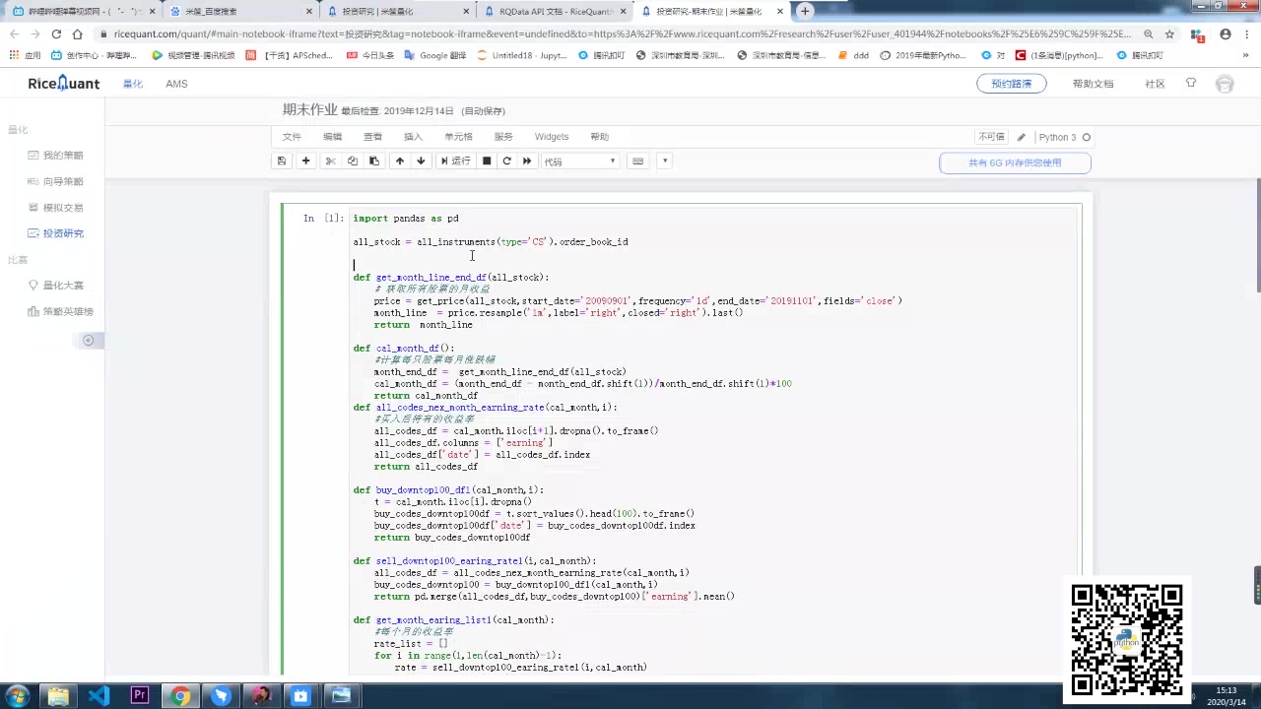Reload the page in the browser
The height and width of the screenshot is (709, 1261).
point(56,33)
